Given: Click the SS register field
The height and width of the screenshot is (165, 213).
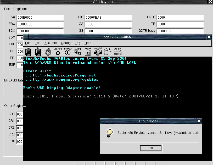Looking at the screenshot, I should 108,31.
